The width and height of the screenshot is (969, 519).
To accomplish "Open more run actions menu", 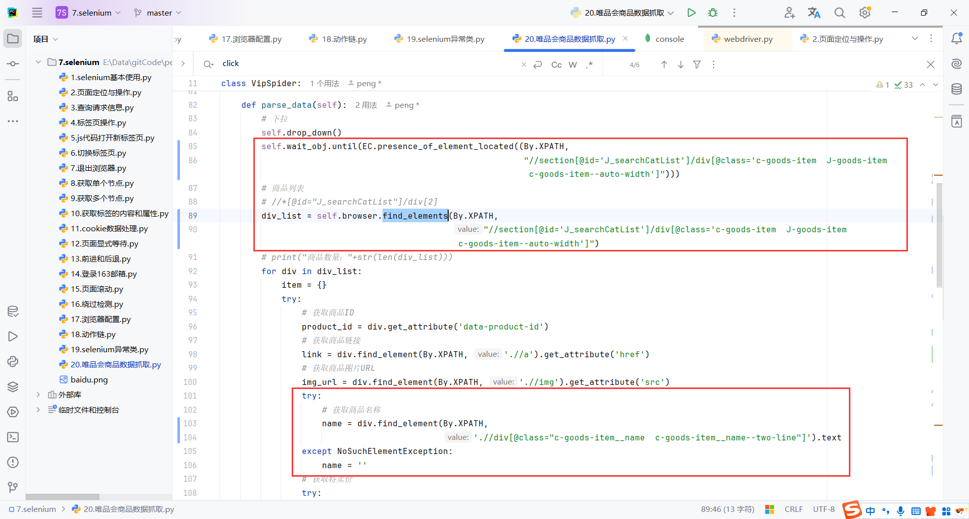I will [x=734, y=13].
